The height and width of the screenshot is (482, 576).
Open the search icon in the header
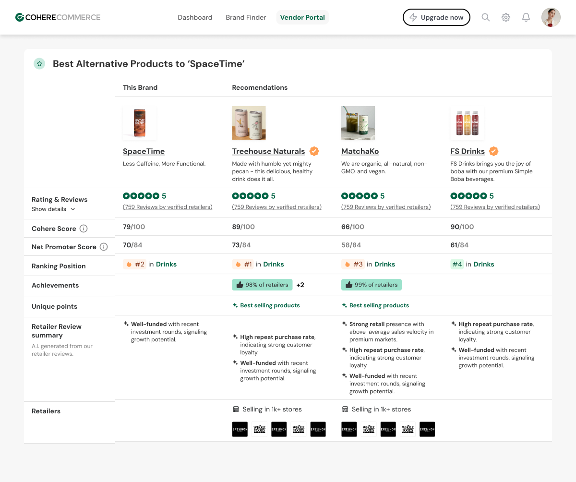(x=486, y=17)
